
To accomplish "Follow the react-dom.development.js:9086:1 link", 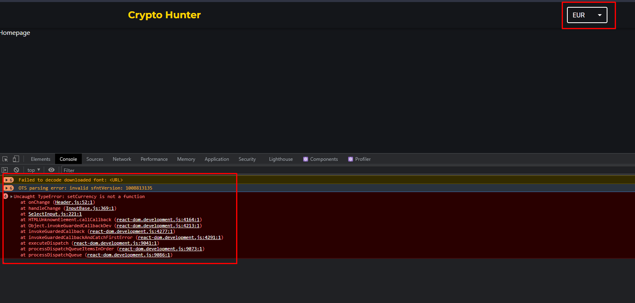I will coord(129,255).
